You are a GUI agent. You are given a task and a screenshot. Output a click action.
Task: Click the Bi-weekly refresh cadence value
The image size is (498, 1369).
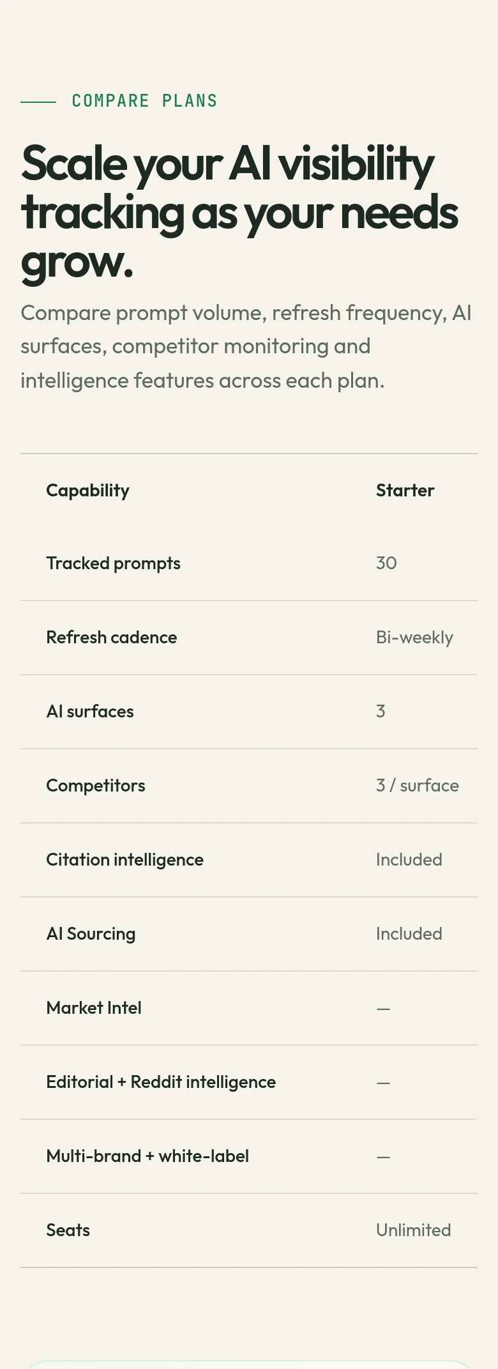pyautogui.click(x=414, y=638)
